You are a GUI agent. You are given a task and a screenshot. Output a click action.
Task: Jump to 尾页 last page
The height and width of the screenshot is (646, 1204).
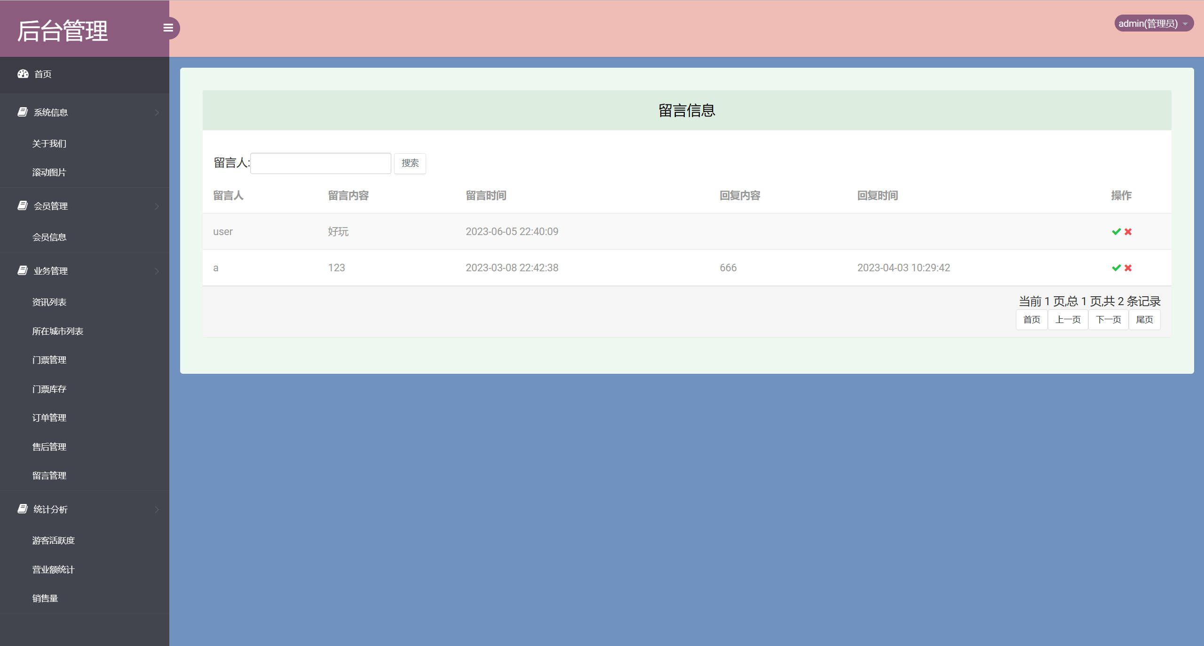pos(1145,320)
